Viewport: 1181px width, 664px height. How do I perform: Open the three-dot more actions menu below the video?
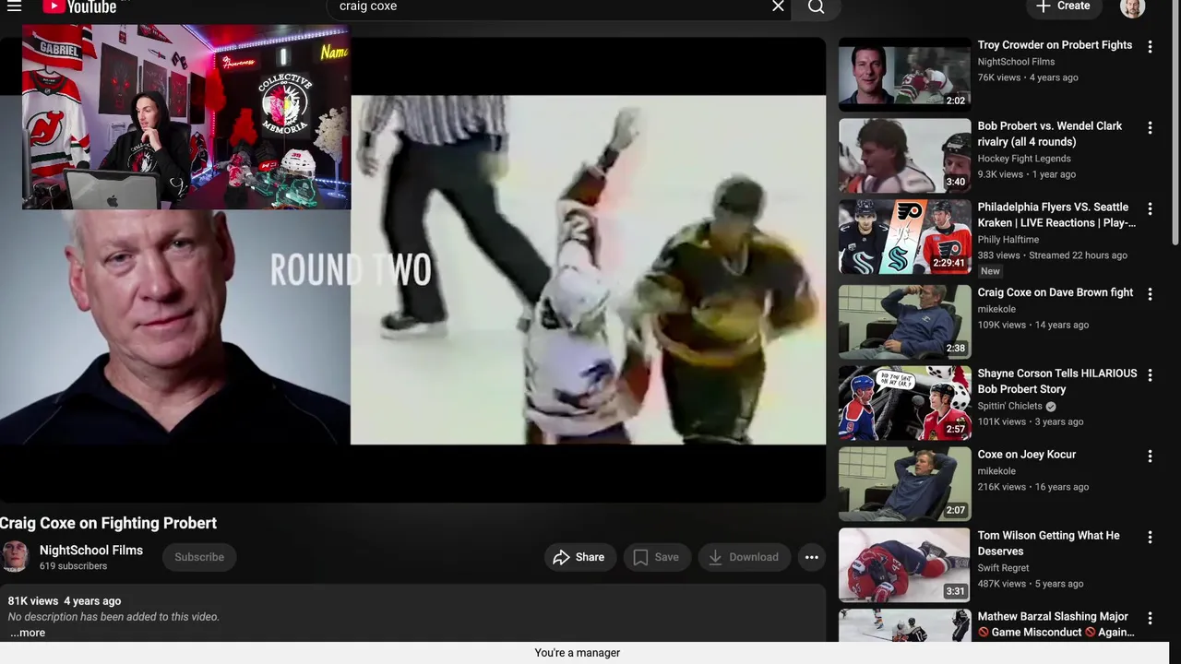pos(812,557)
